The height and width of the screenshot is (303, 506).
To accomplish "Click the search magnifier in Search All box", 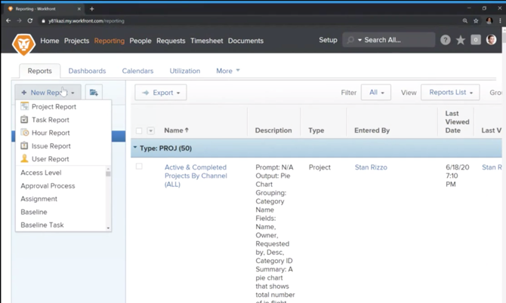I will 350,40.
